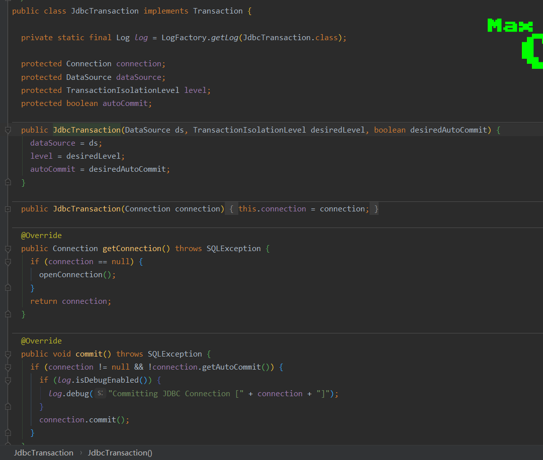Click fold-end marker after 'autoCommit = desiredAutoCommit;'
Image resolution: width=543 pixels, height=460 pixels.
pos(8,182)
